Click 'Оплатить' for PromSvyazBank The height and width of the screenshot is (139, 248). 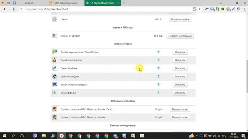click(180, 68)
